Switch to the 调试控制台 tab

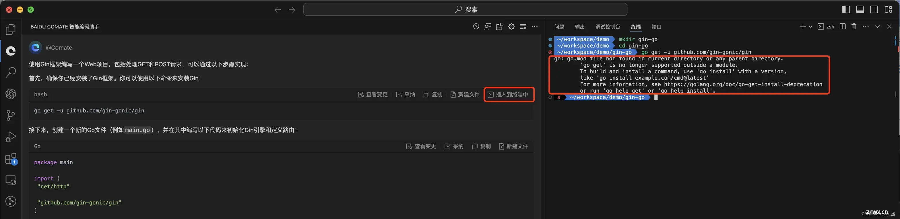pos(608,27)
